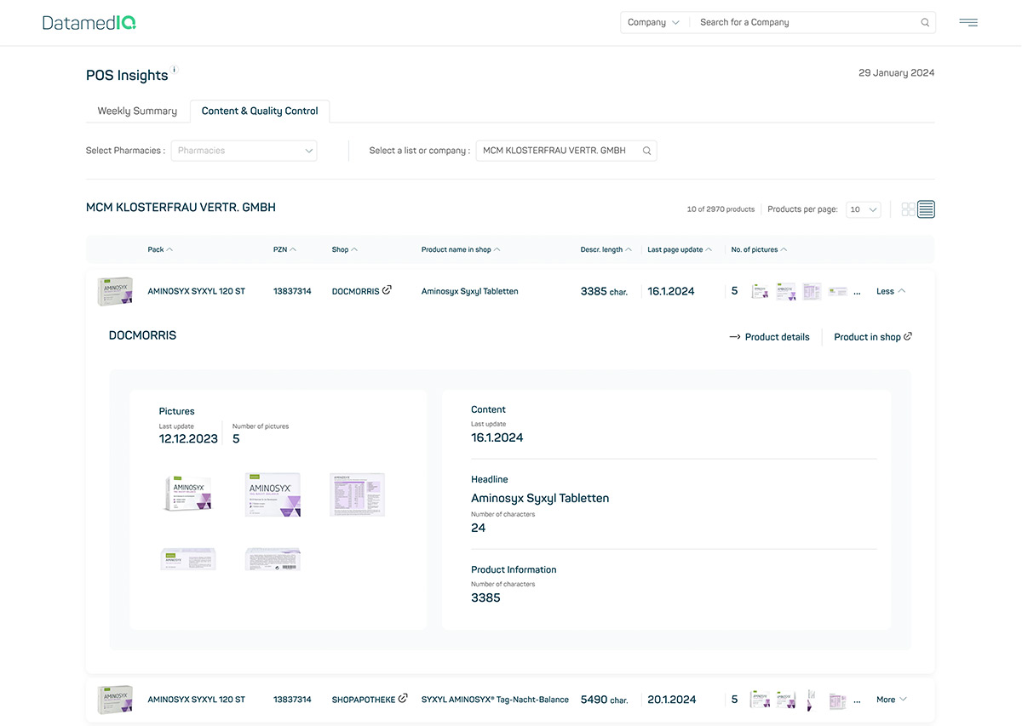1022x726 pixels.
Task: Click search icon in list or company field
Action: click(x=647, y=151)
